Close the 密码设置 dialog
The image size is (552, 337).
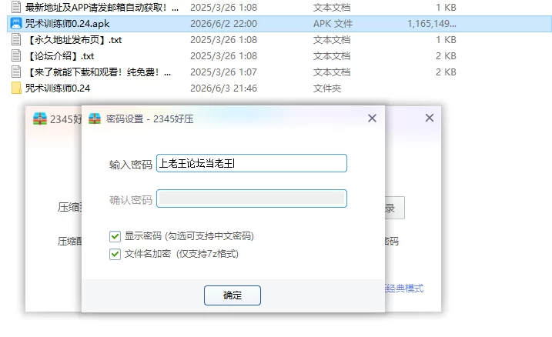click(x=372, y=118)
